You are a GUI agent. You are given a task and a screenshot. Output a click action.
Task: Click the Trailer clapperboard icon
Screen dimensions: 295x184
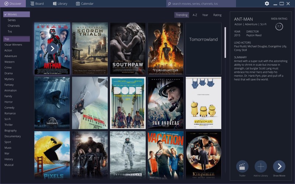242,166
